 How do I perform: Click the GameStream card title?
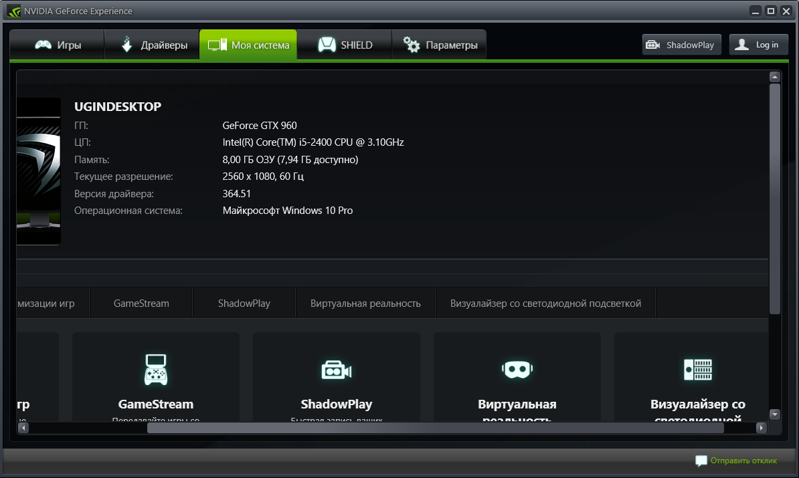point(156,404)
